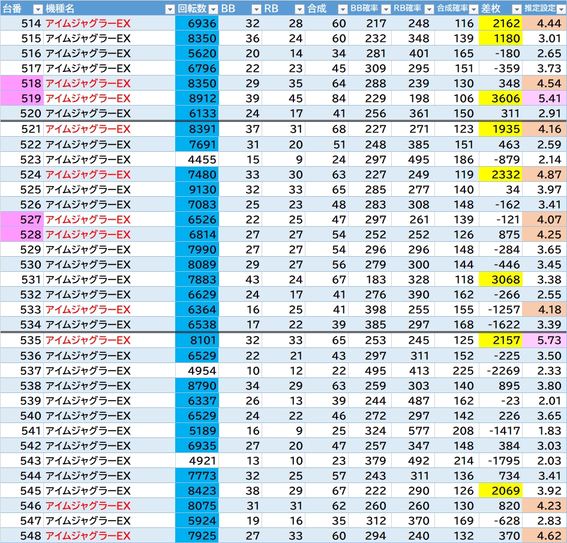Click the white 回転数 cell showing 4954
The height and width of the screenshot is (543, 567).
click(x=197, y=371)
